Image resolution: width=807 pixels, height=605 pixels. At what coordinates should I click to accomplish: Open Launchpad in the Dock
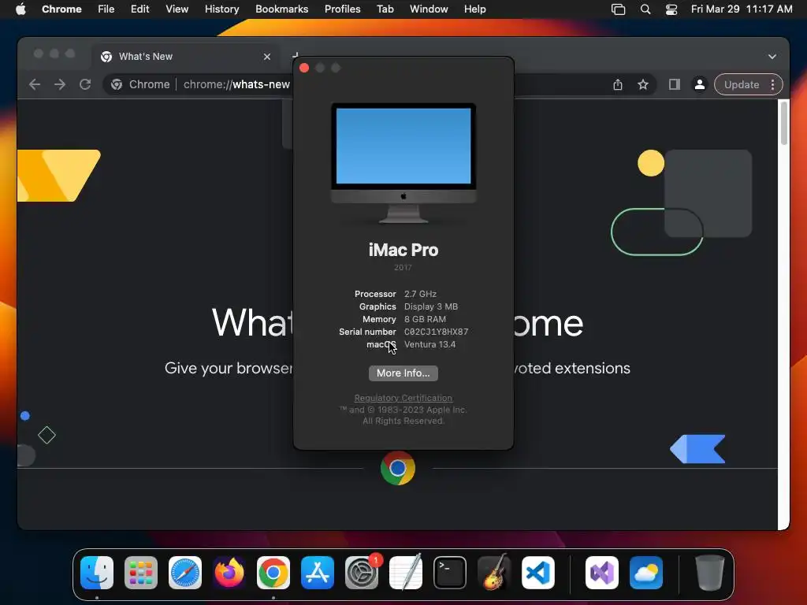(x=141, y=573)
